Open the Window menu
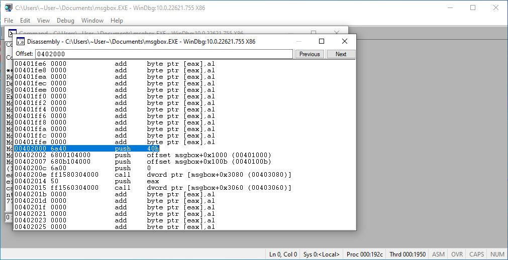Image resolution: width=508 pixels, height=260 pixels. [92, 21]
